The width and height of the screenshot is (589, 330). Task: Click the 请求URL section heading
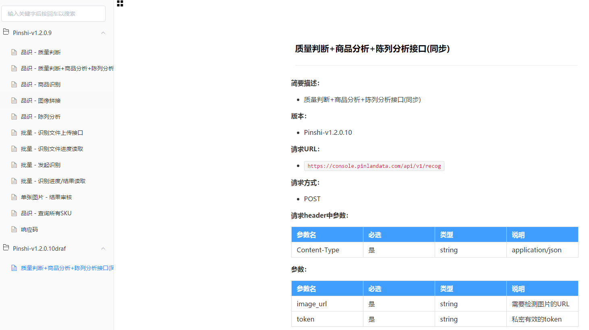pyautogui.click(x=305, y=149)
